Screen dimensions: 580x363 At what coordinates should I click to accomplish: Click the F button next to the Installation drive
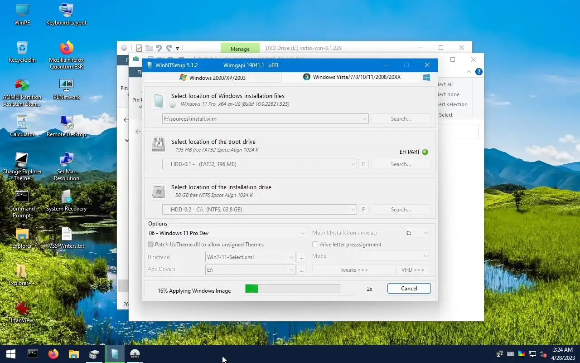pyautogui.click(x=363, y=210)
